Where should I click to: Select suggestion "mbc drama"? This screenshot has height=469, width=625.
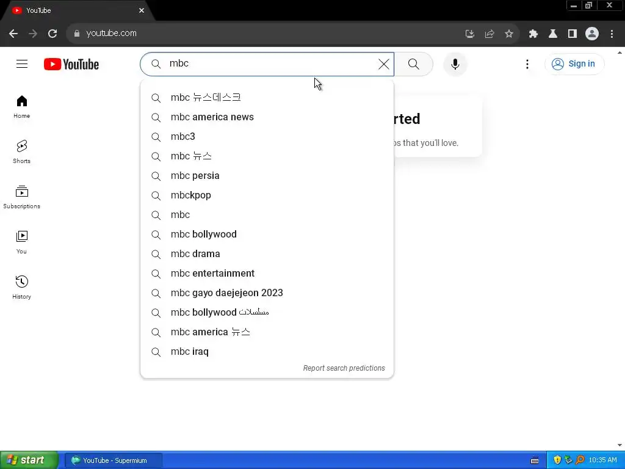point(267,254)
